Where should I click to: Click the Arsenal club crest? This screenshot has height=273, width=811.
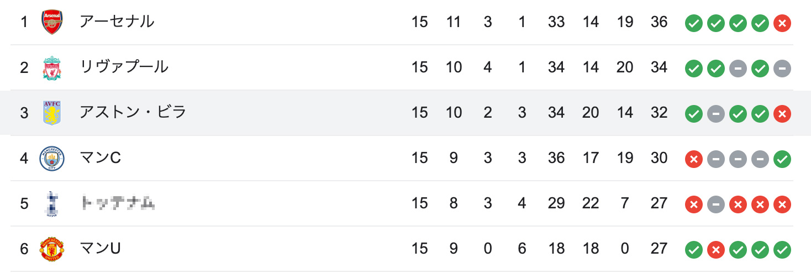coord(52,22)
